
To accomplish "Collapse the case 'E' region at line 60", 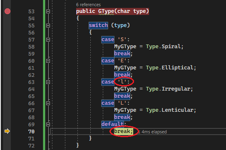I will click(x=48, y=61).
